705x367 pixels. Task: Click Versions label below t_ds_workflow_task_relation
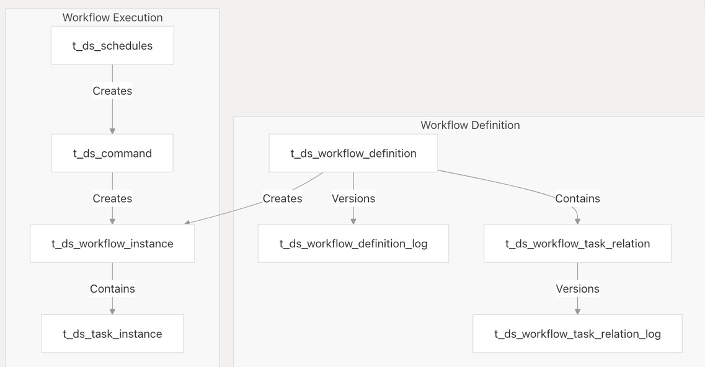click(577, 288)
